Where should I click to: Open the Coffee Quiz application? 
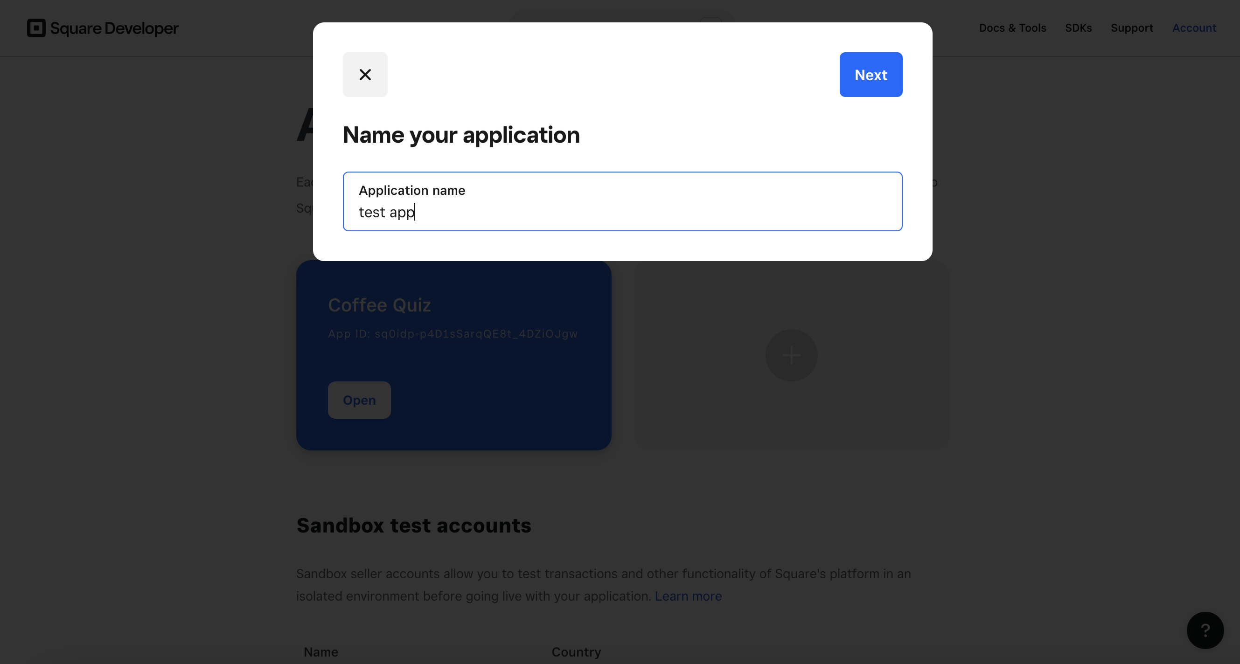click(359, 400)
